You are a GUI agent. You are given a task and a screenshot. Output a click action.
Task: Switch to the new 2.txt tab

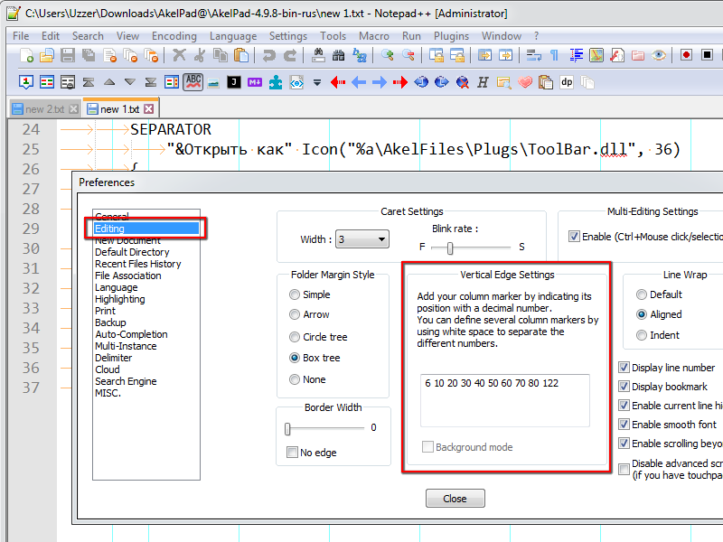44,109
